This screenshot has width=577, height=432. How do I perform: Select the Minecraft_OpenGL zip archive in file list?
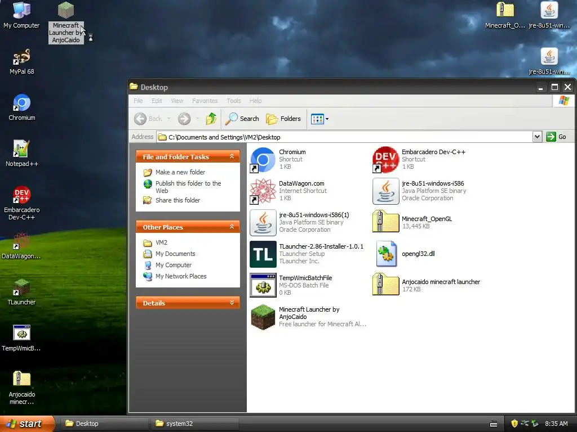(x=412, y=223)
